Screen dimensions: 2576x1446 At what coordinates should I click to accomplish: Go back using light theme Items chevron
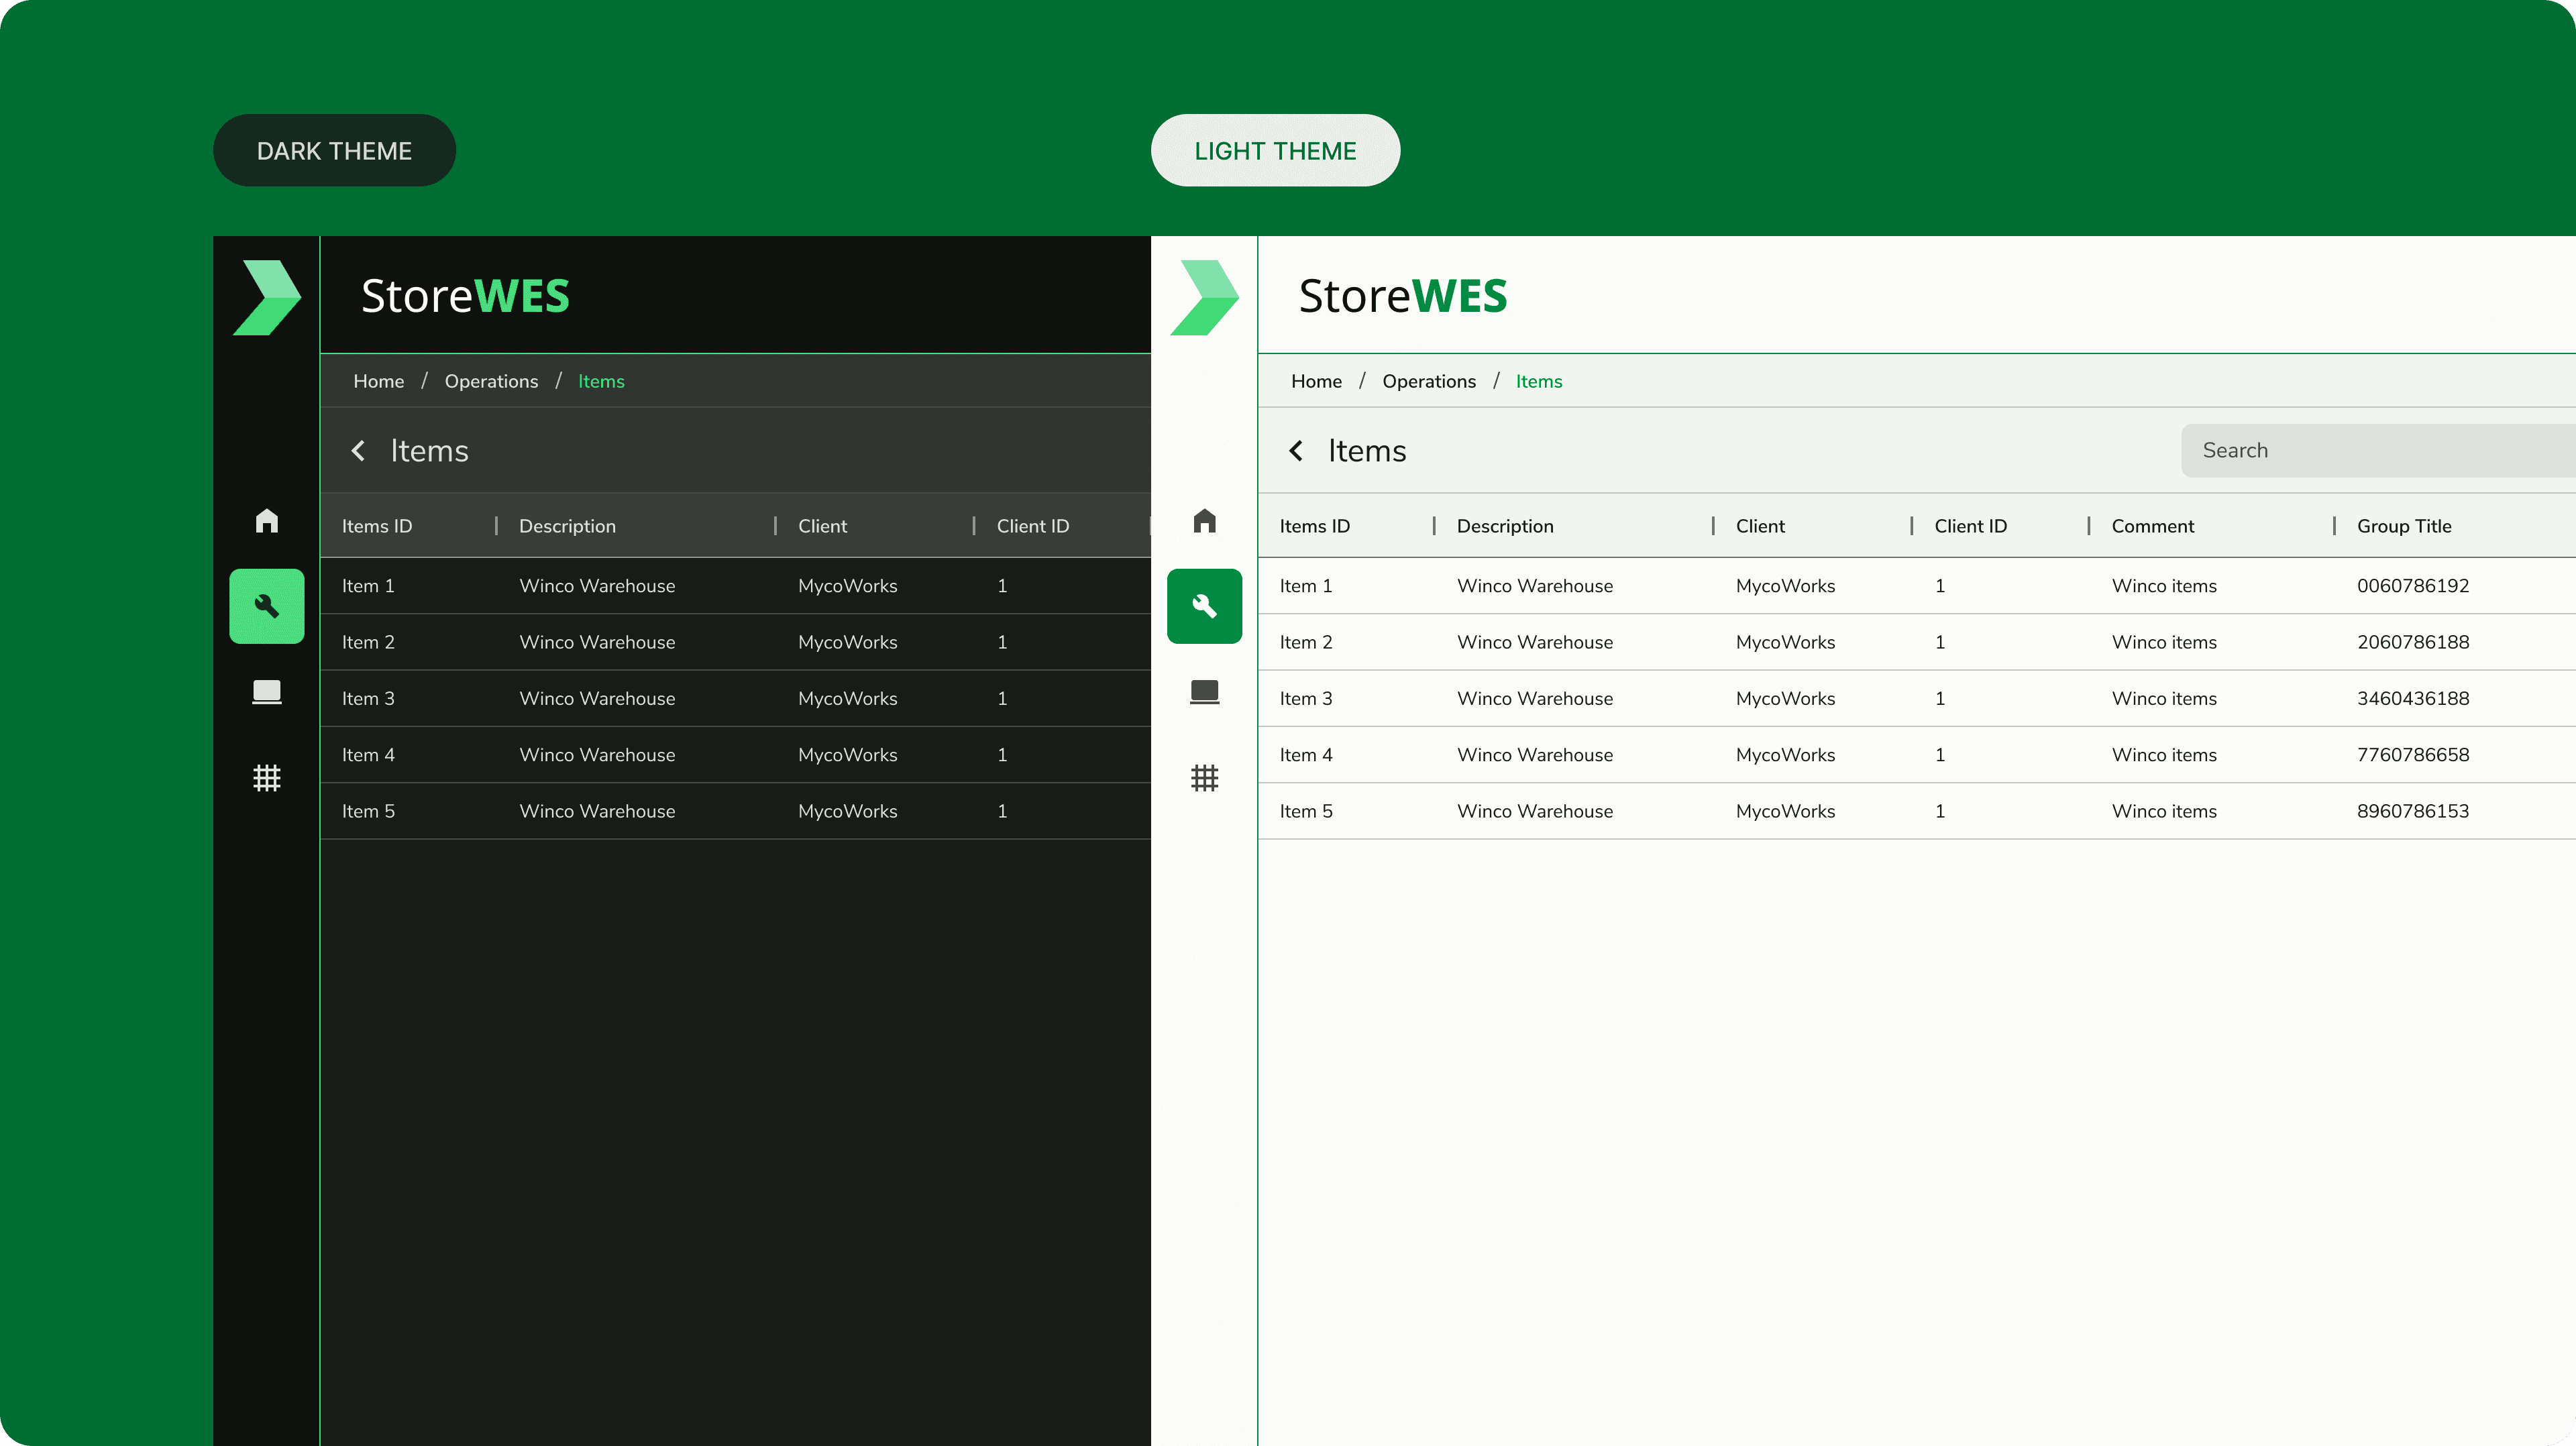click(1296, 451)
